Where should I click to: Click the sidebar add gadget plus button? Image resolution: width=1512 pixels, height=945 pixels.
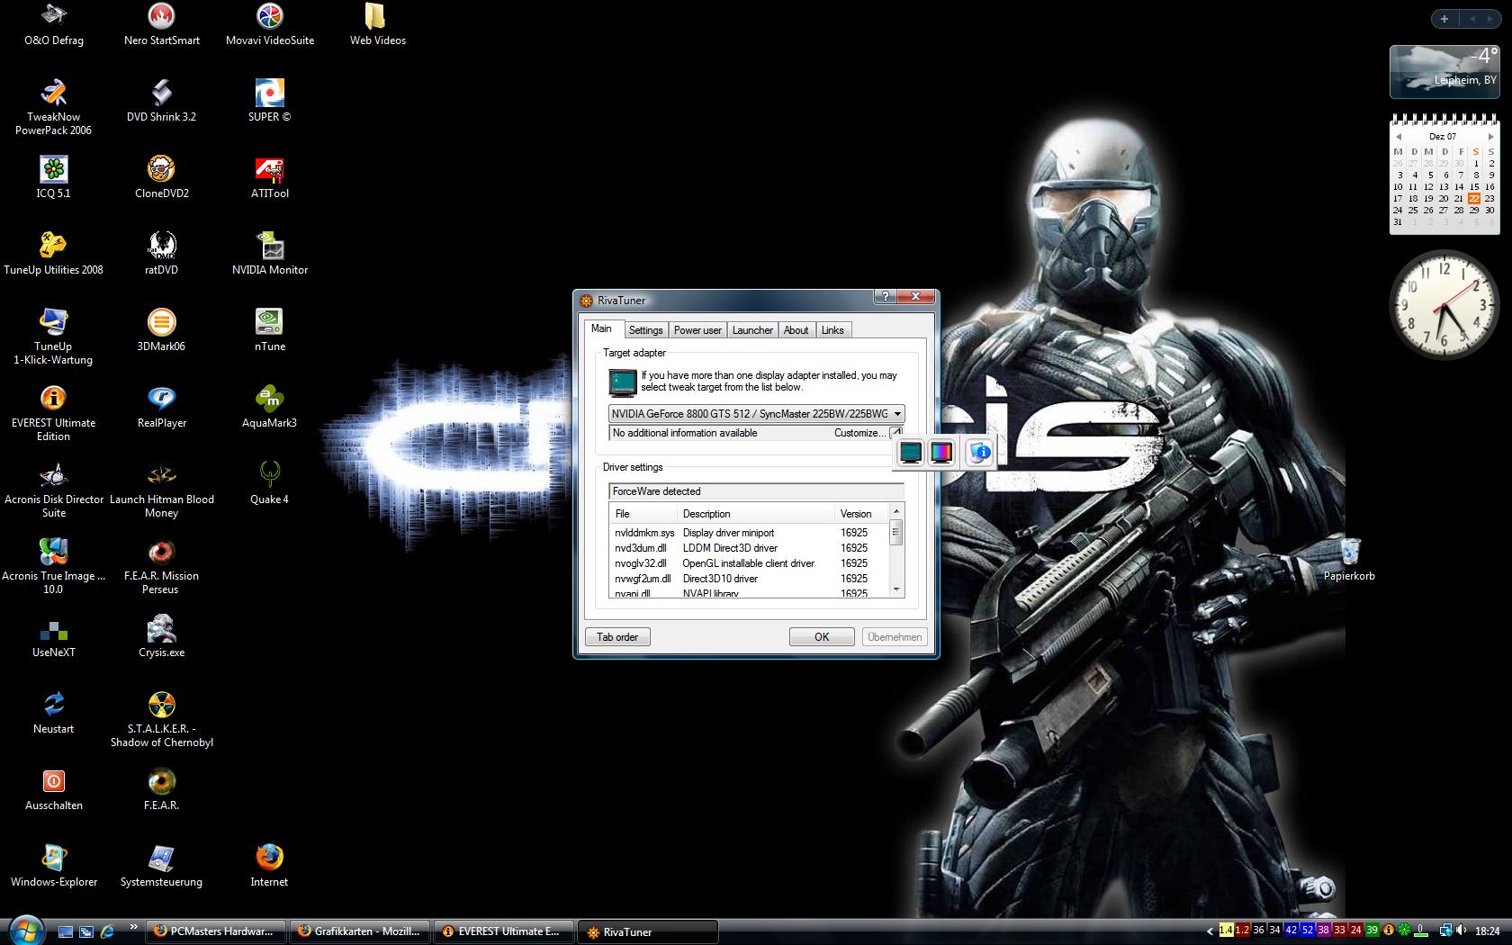(1444, 19)
